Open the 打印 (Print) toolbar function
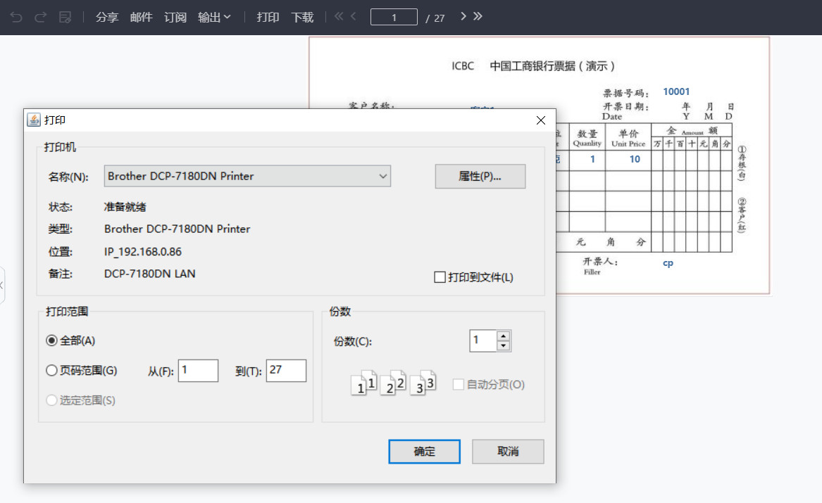 [268, 17]
